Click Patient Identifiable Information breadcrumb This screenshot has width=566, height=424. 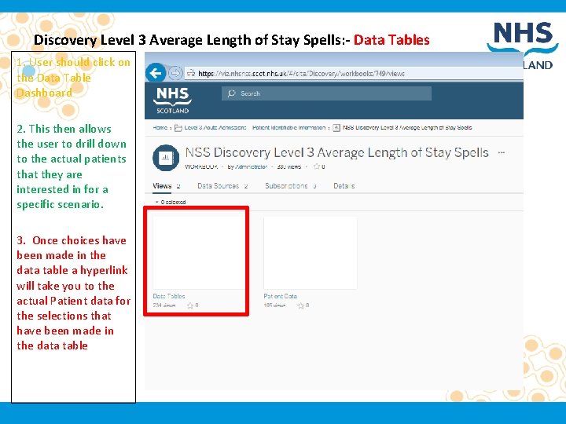click(x=289, y=128)
